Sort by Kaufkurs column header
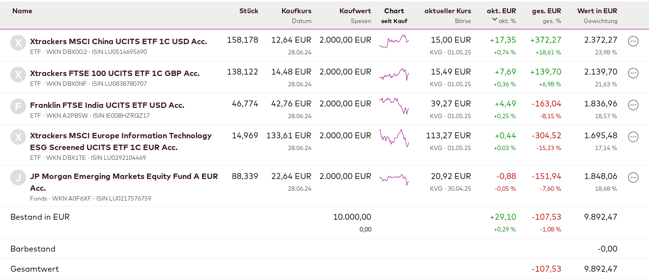Viewport: 649px width, 280px height. click(296, 11)
